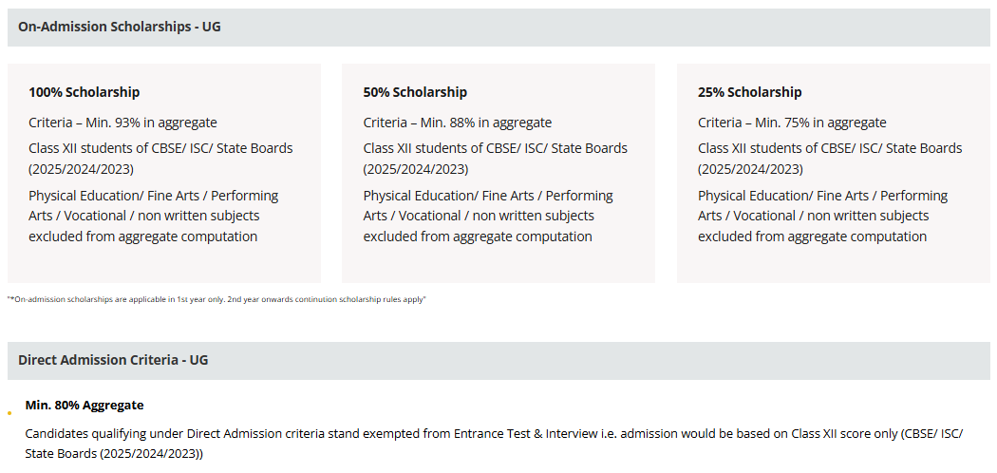Click Class XII boards text in 25% card

[x=830, y=159]
